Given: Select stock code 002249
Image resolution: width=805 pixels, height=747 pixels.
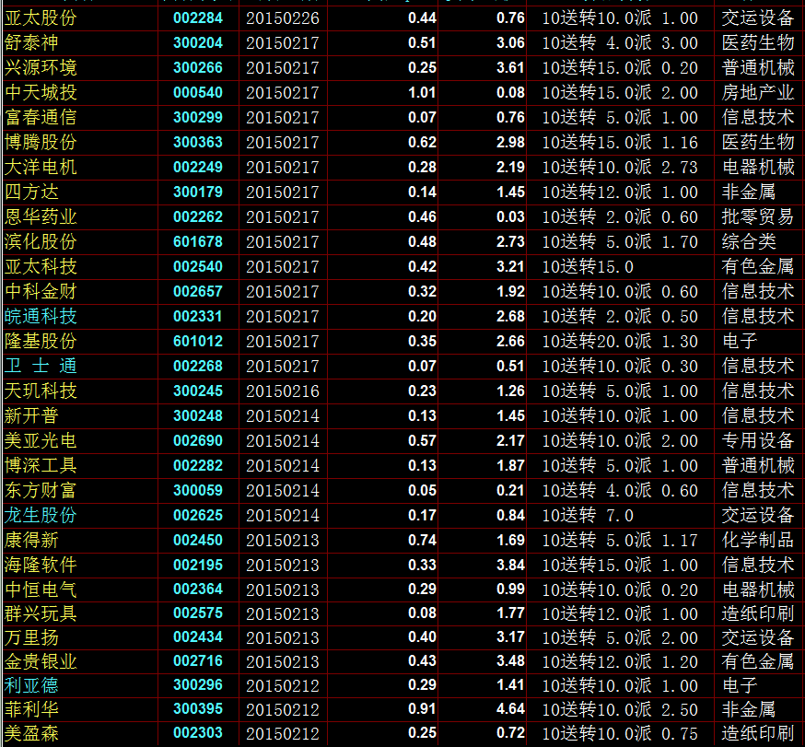Looking at the screenshot, I should click(197, 168).
